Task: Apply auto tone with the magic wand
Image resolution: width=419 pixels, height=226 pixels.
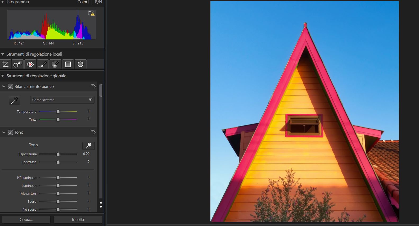Action: pos(88,146)
